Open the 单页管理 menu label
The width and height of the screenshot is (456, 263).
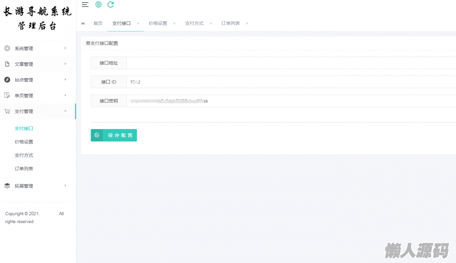[x=24, y=96]
